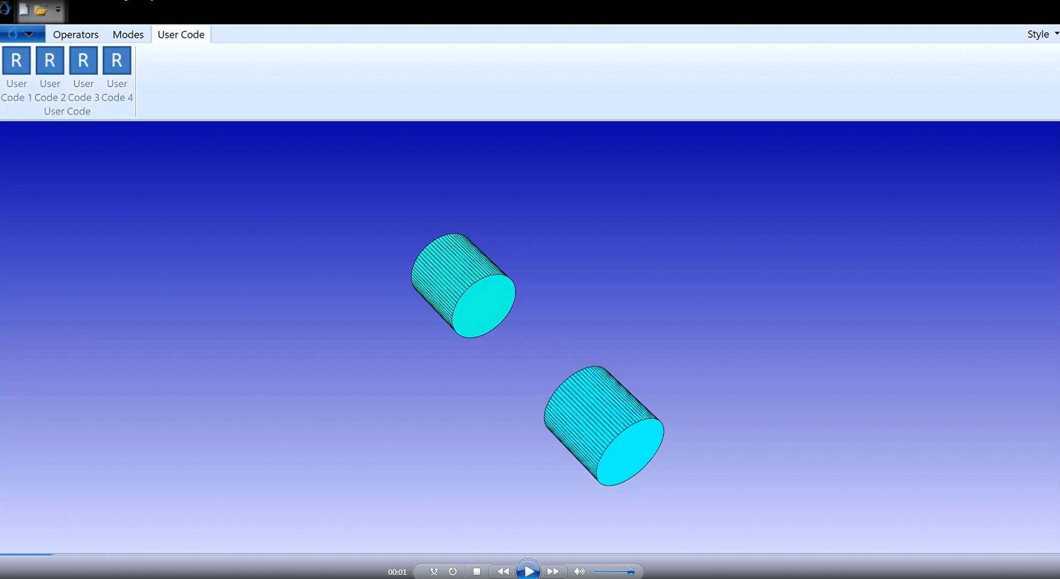Open the blue application menu button
The image size is (1060, 579).
[x=22, y=34]
